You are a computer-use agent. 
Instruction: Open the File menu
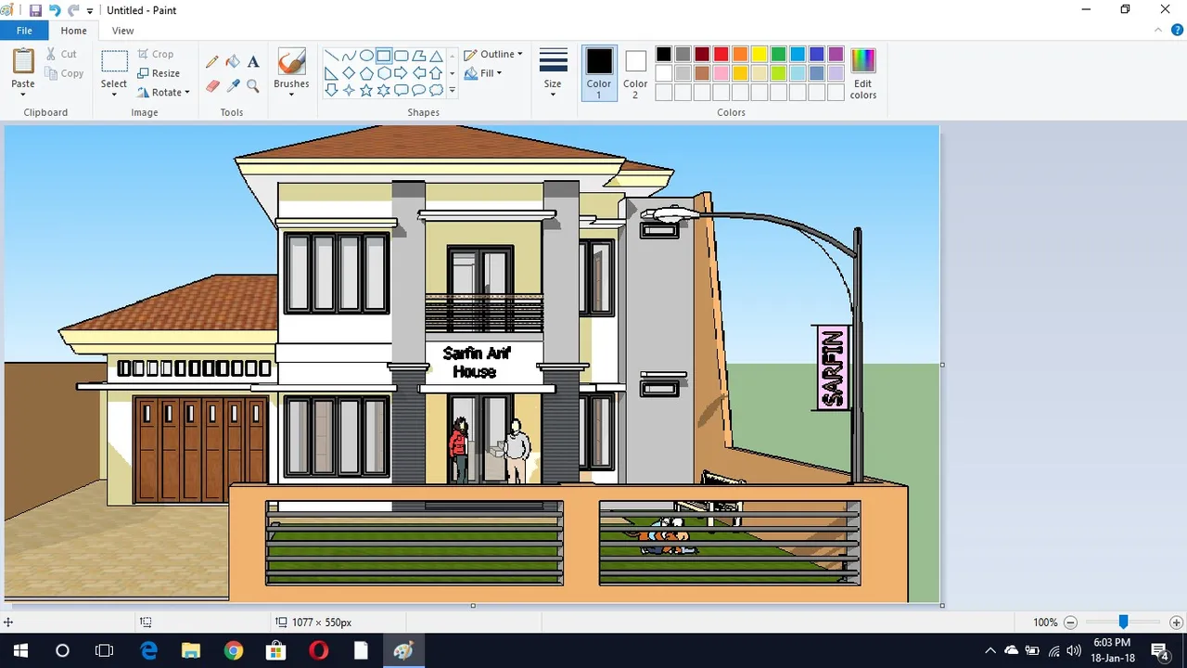pyautogui.click(x=24, y=31)
